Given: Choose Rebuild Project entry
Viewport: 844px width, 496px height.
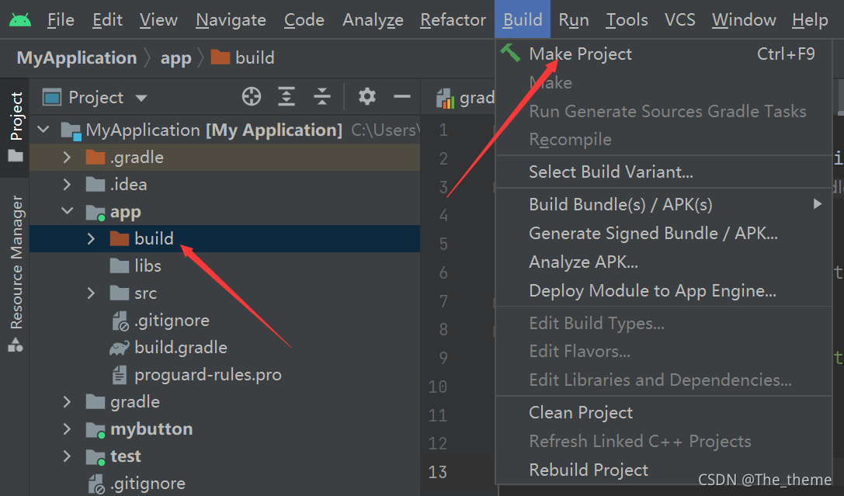Looking at the screenshot, I should [x=664, y=470].
